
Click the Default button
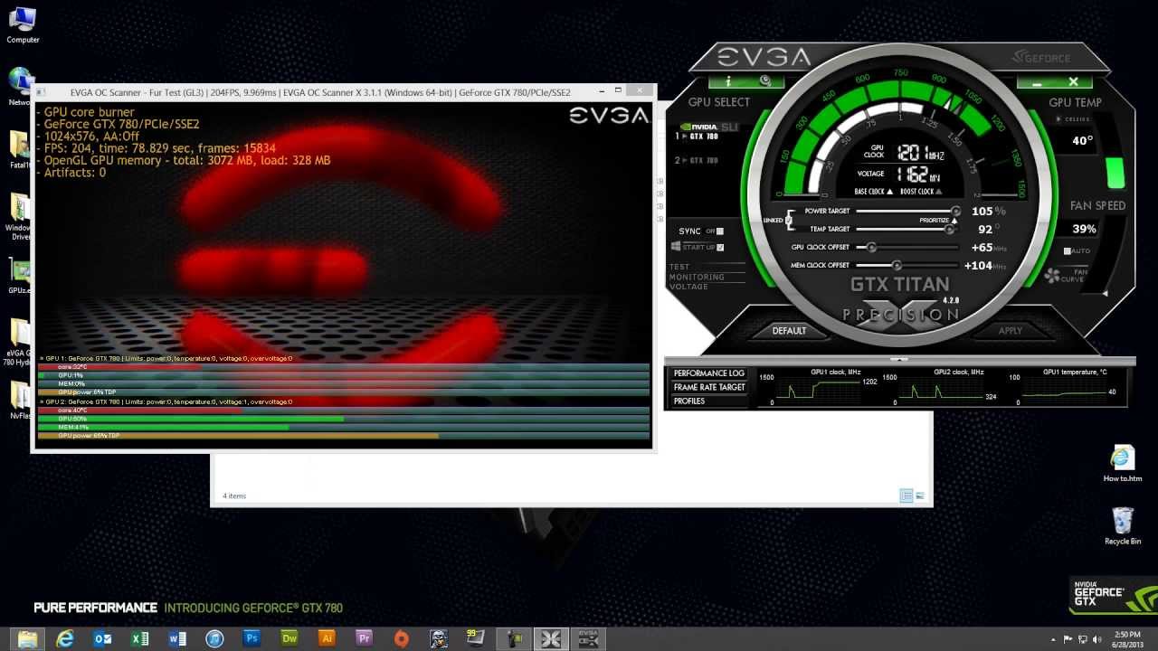click(789, 331)
